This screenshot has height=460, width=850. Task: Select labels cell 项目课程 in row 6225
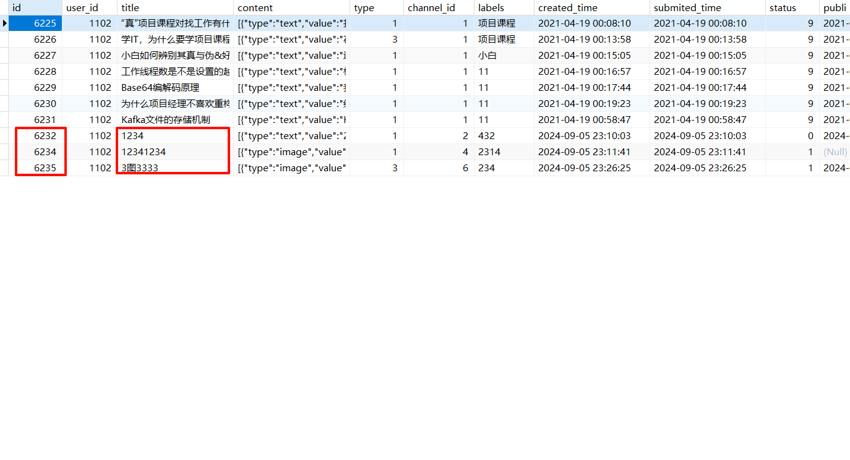pyautogui.click(x=504, y=23)
